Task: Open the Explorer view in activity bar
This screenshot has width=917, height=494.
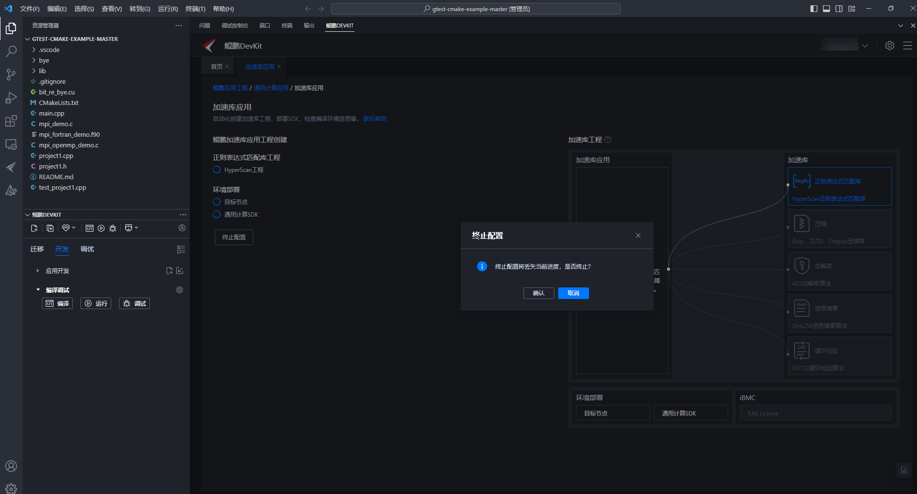Action: (11, 28)
